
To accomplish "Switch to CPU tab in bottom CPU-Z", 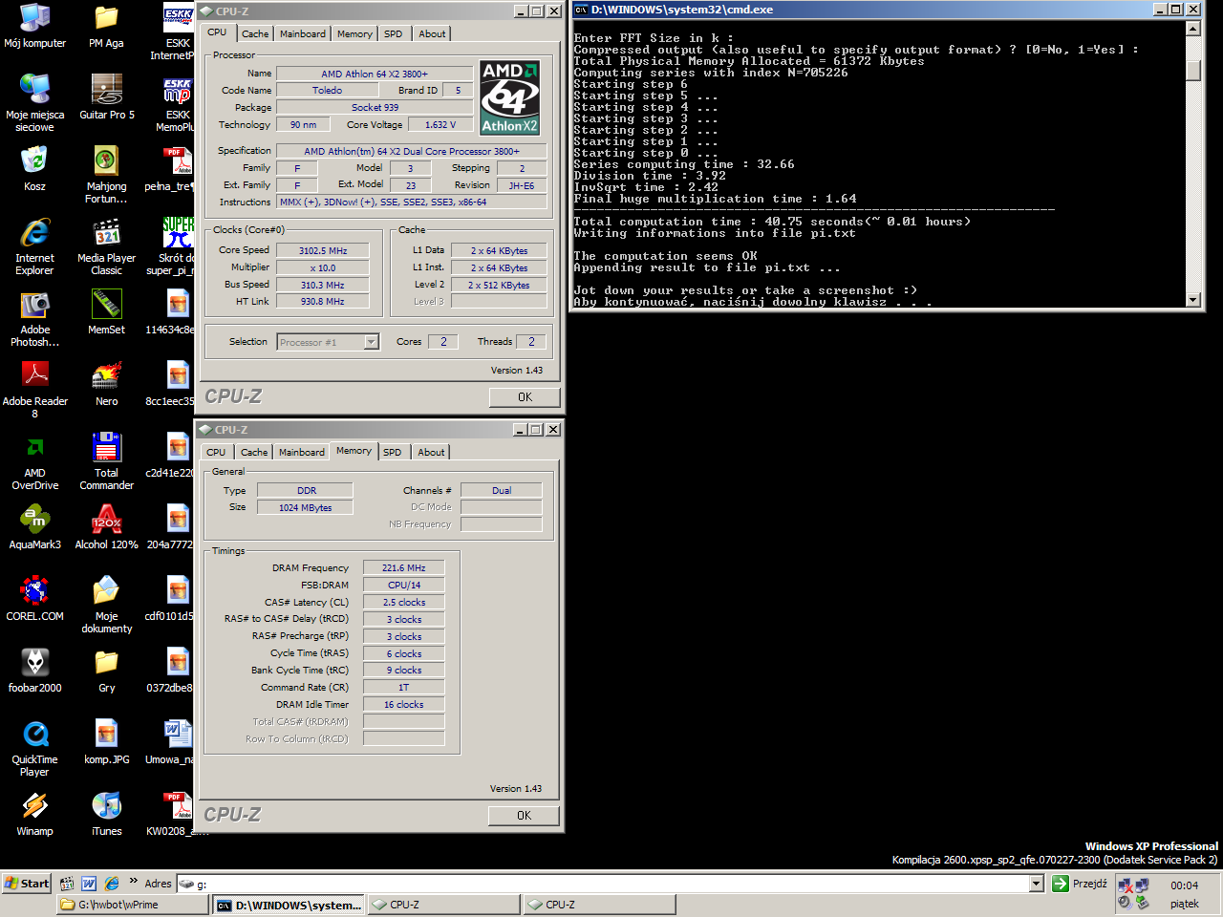I will [x=217, y=452].
